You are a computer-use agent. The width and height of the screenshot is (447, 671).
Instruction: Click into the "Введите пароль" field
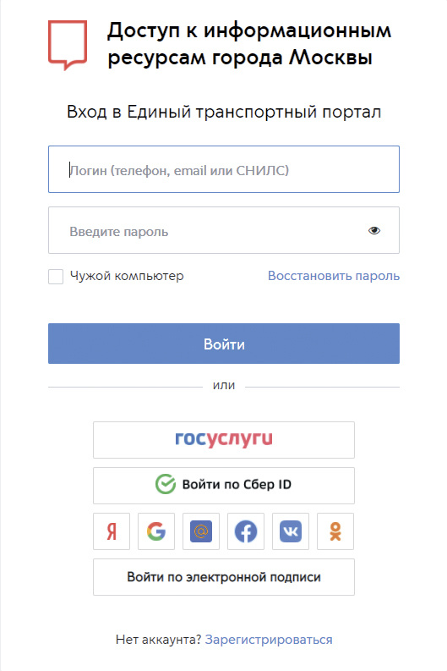pyautogui.click(x=224, y=230)
